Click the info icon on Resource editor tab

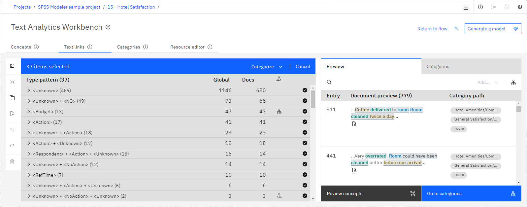click(x=210, y=47)
